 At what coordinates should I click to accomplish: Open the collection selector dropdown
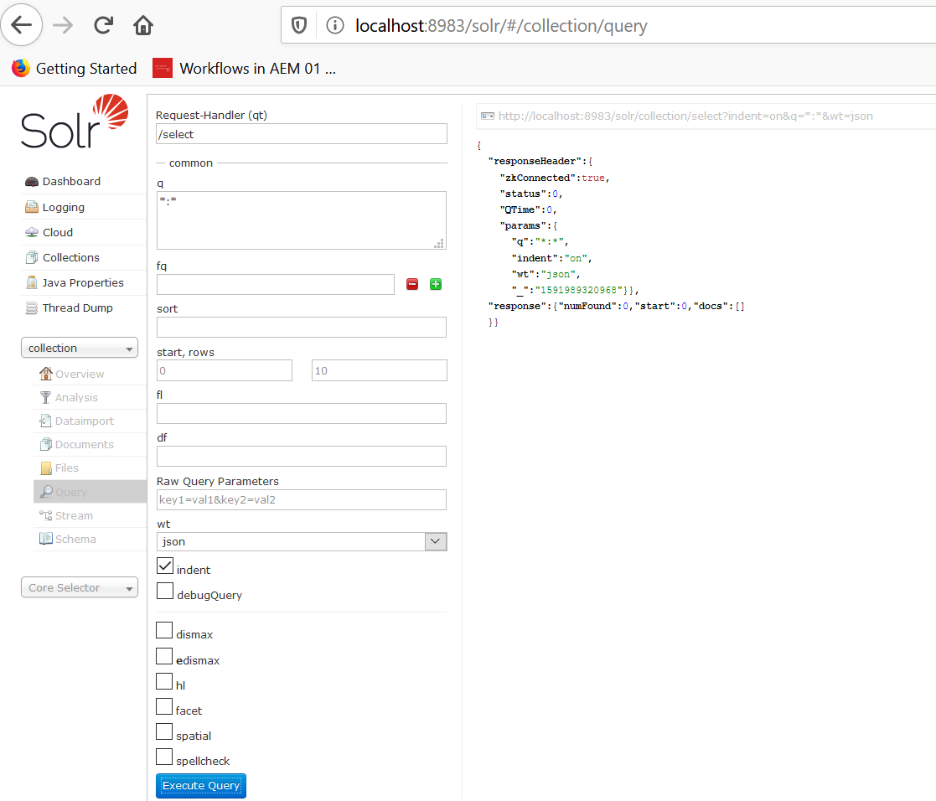coord(79,347)
